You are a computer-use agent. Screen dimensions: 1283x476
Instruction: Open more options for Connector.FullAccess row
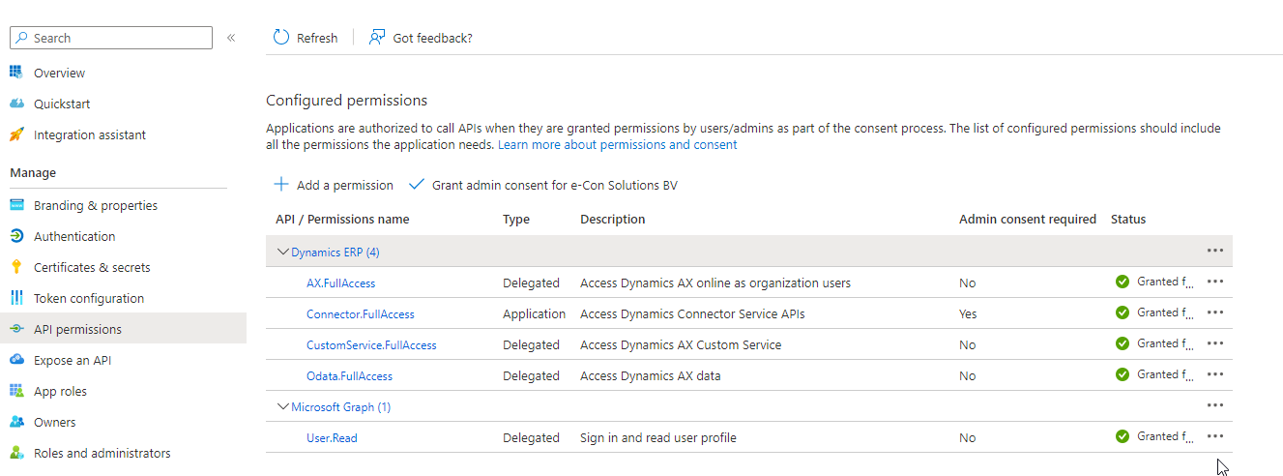point(1215,312)
